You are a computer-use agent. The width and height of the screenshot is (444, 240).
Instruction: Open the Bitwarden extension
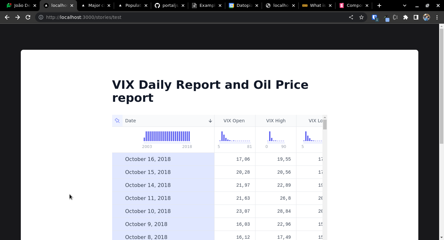click(x=374, y=17)
